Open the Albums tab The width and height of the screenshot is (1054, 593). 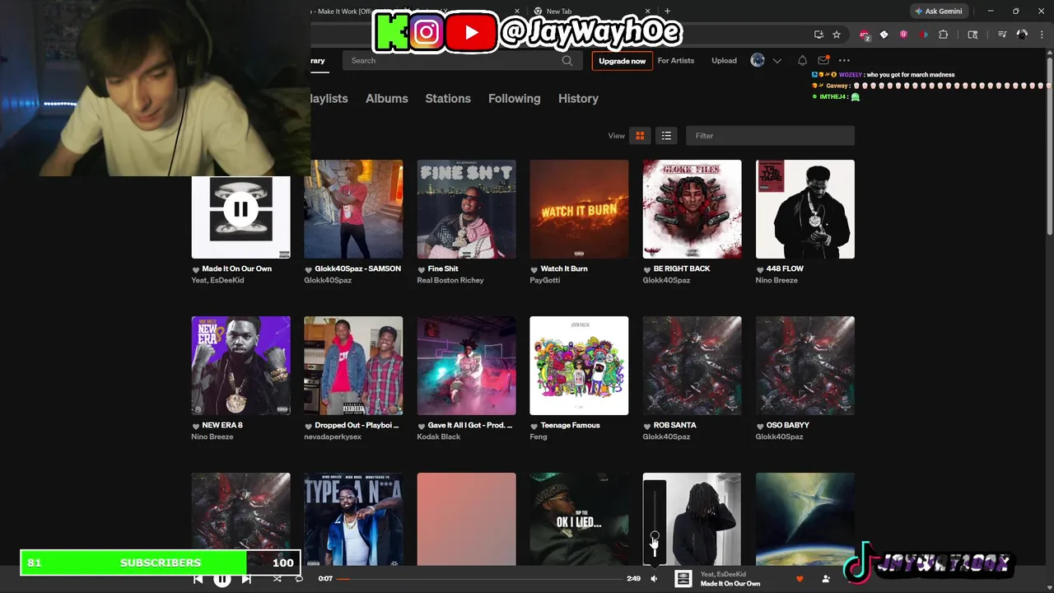pyautogui.click(x=387, y=98)
